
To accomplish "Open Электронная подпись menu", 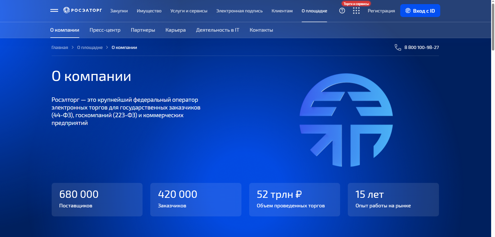I will [x=239, y=11].
